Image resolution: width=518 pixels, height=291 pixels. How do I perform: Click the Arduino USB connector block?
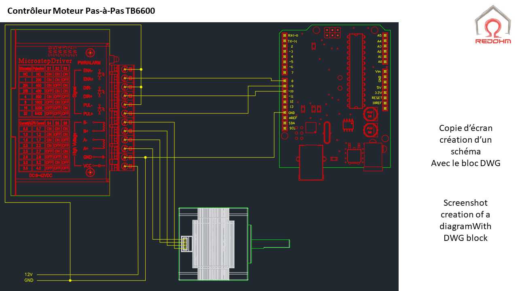point(311,162)
